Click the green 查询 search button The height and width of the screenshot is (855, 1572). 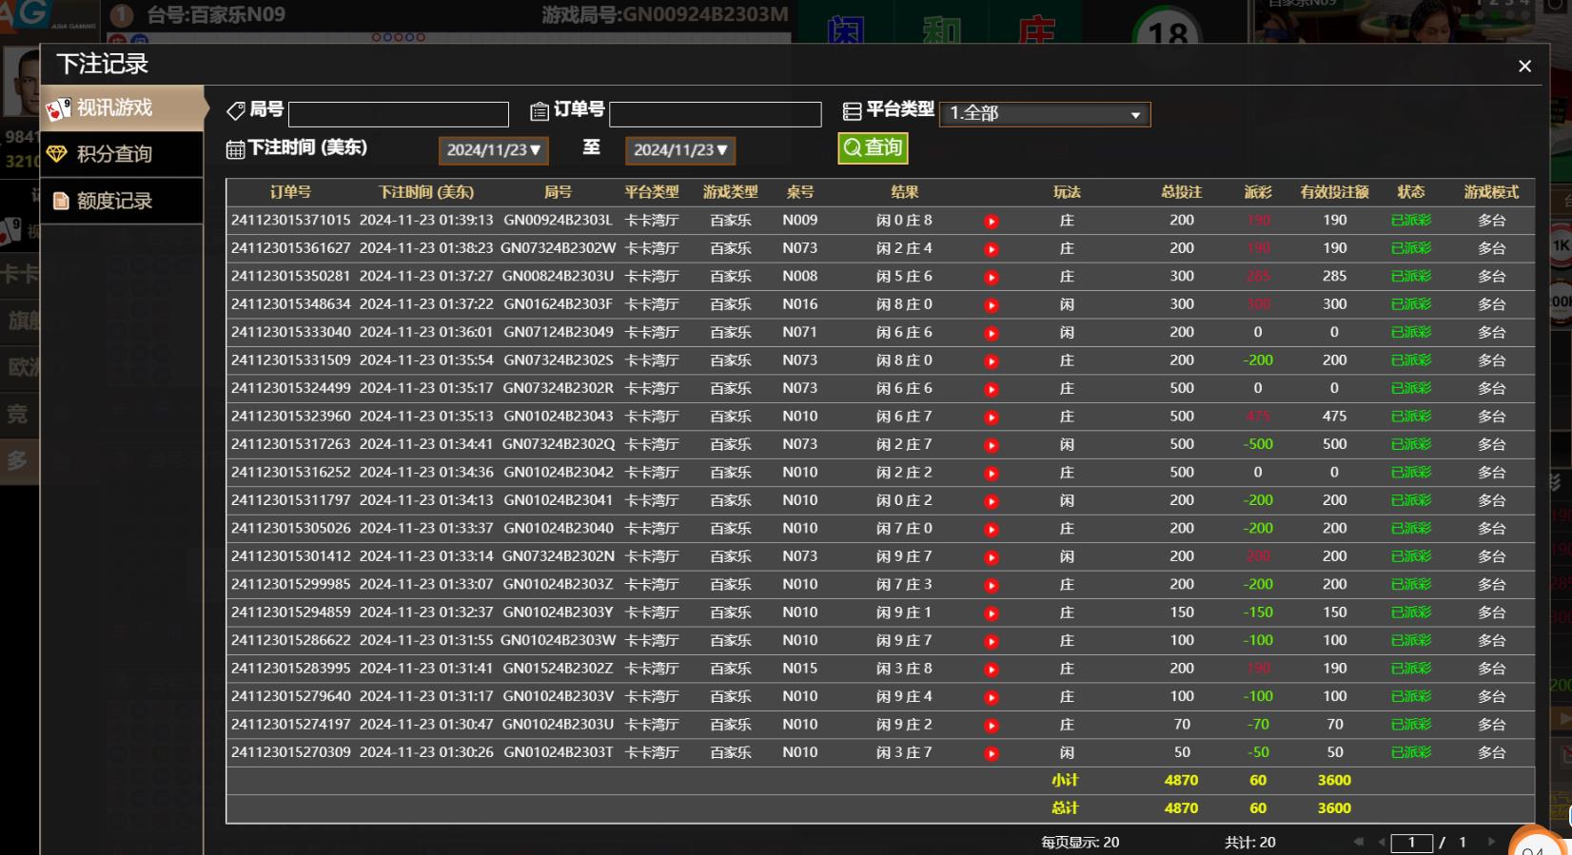tap(873, 148)
